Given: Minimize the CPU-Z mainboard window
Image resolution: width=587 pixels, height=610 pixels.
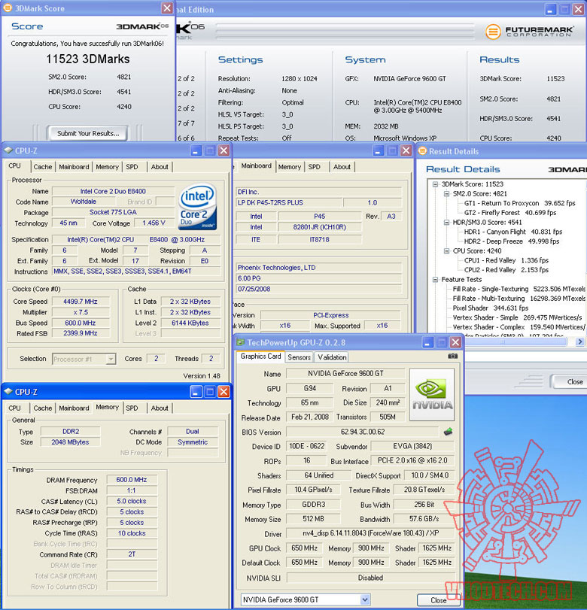Looking at the screenshot, I should coord(378,150).
